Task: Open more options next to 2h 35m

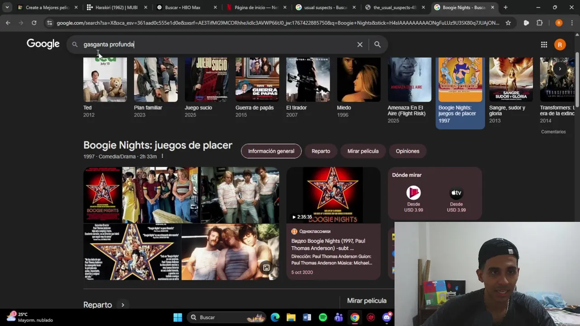Action: tap(162, 156)
